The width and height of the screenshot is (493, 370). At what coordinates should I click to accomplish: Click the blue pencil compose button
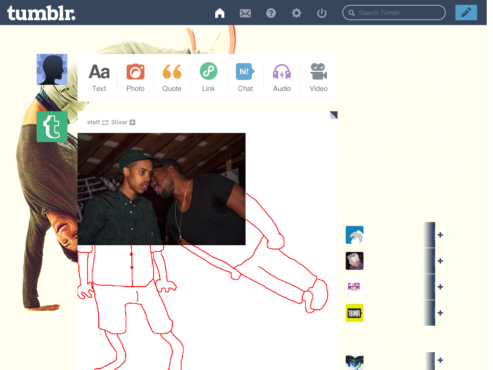click(466, 13)
